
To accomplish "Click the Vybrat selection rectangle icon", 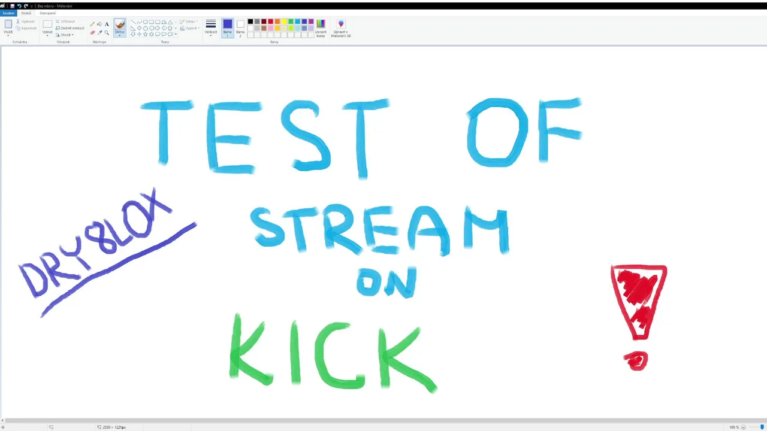I will 47,24.
